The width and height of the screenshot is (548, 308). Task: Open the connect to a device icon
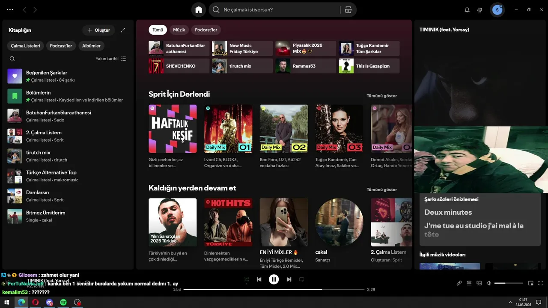(x=479, y=283)
